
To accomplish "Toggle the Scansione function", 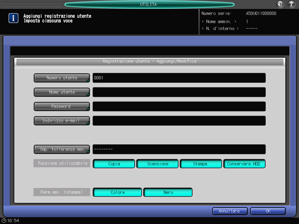I will point(157,164).
